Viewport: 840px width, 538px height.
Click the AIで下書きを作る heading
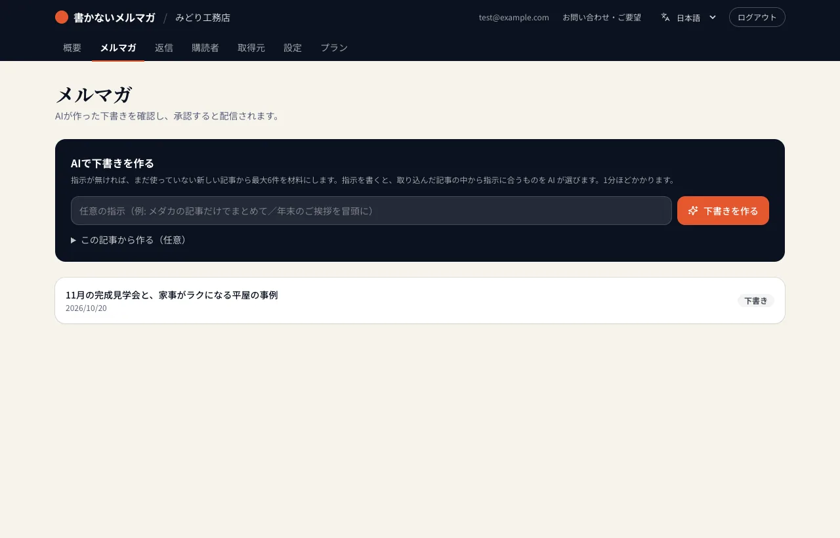(x=112, y=163)
